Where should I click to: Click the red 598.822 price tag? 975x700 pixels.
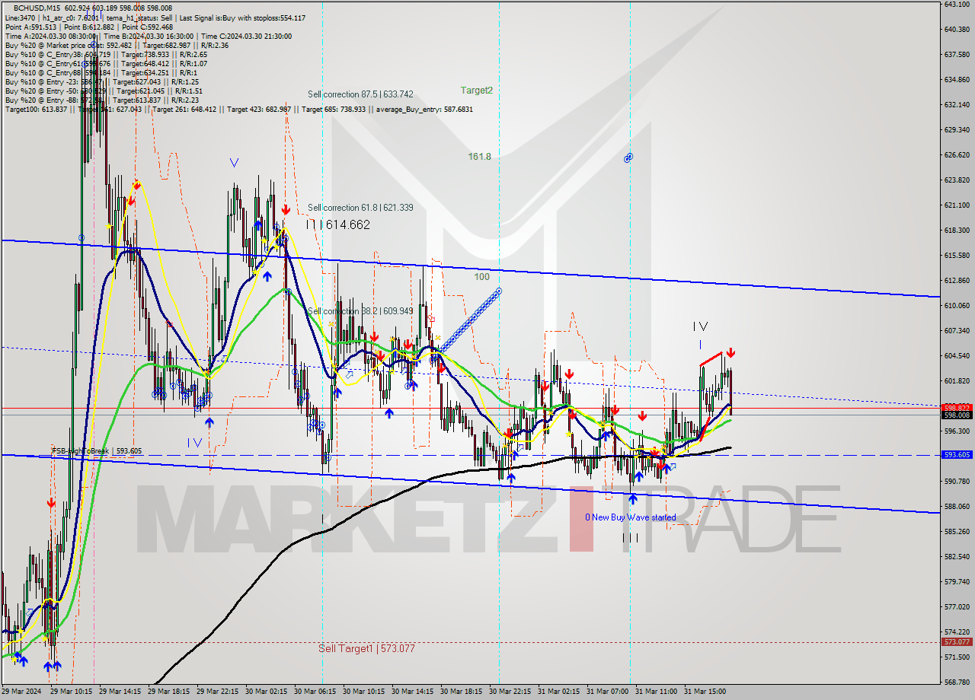pyautogui.click(x=957, y=408)
